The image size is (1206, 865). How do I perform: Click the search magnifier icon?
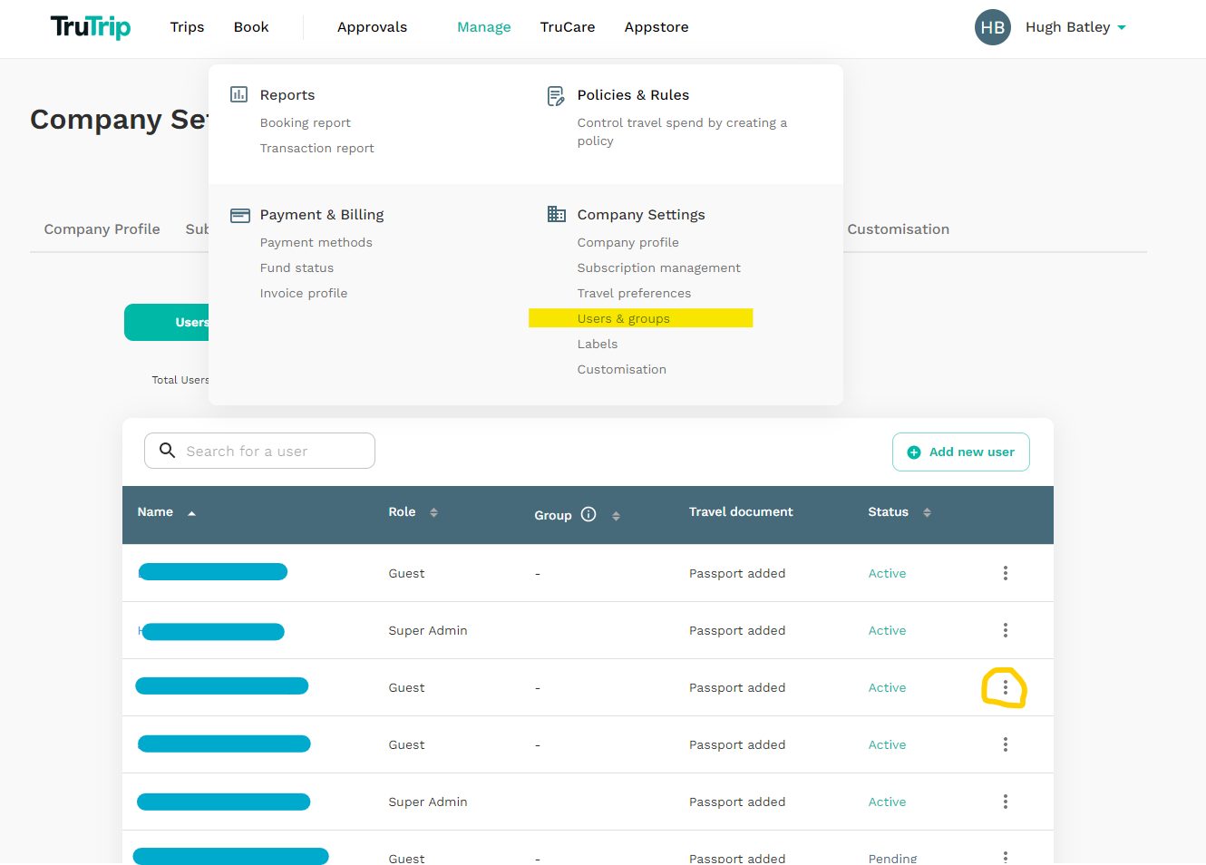coord(168,450)
